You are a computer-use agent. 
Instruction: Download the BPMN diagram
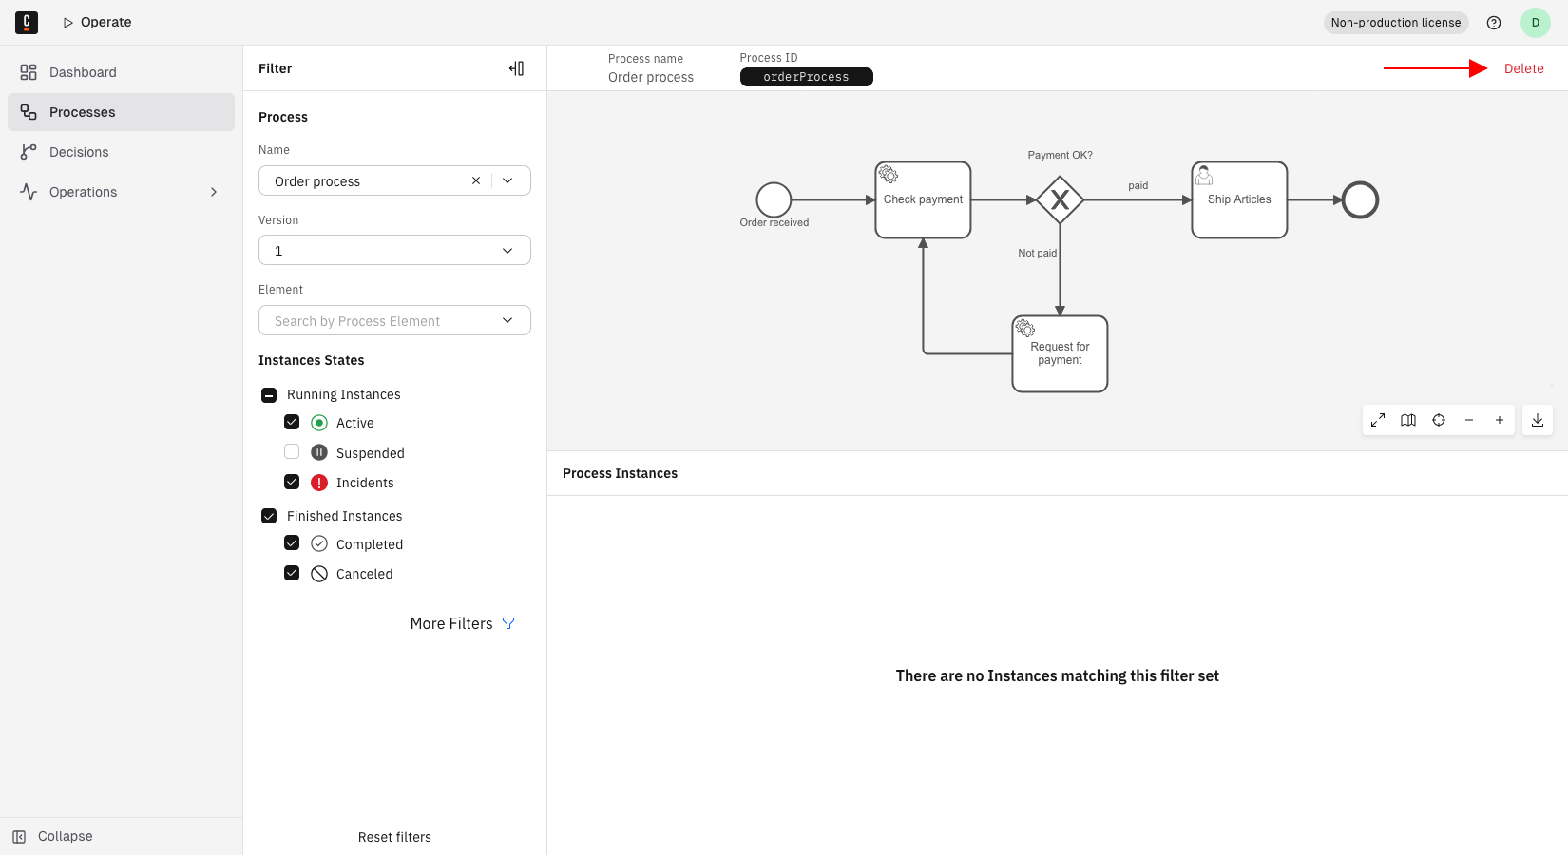click(x=1538, y=420)
